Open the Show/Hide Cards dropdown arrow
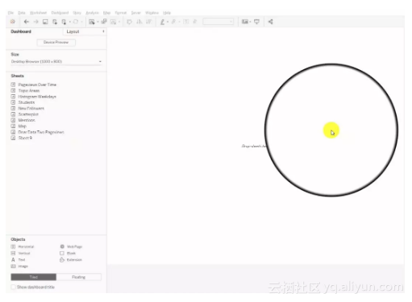The height and width of the screenshot is (302, 412). 250,22
